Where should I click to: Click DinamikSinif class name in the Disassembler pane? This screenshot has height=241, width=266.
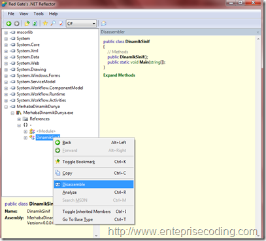pos(137,41)
